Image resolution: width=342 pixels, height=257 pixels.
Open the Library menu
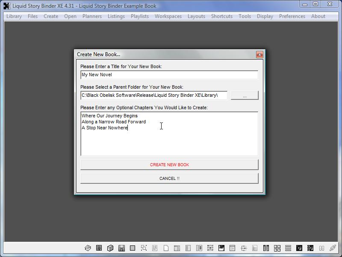pyautogui.click(x=14, y=16)
